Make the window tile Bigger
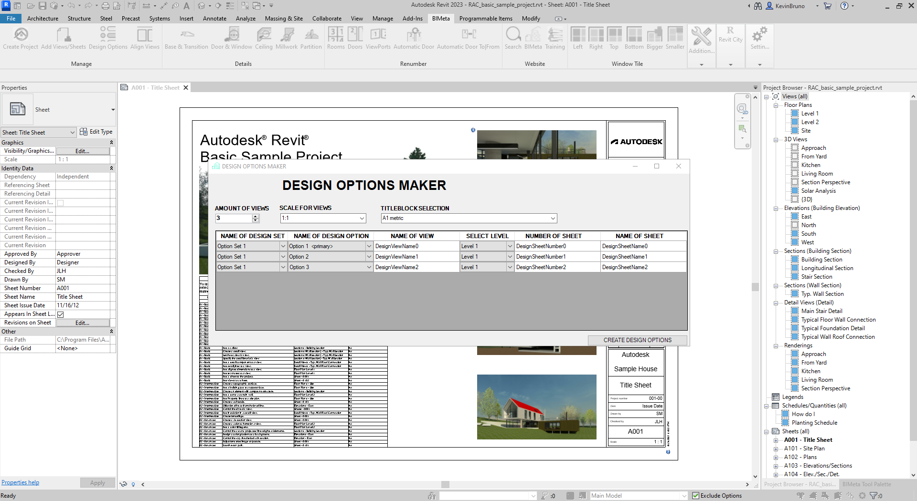 click(655, 38)
